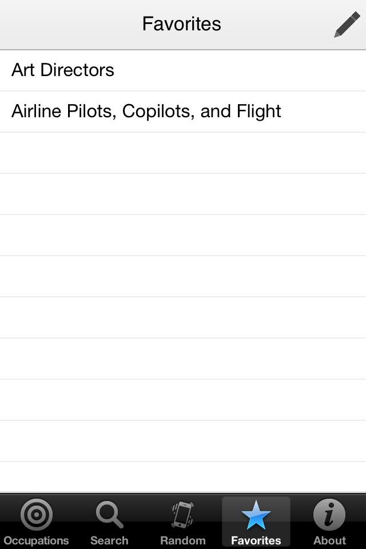Viewport: 366px width, 549px height.
Task: Click the word Flight in second favorite
Action: [258, 112]
